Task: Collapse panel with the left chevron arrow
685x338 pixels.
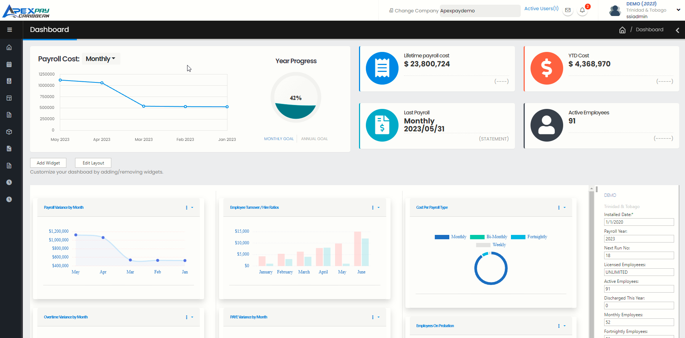Action: click(x=677, y=30)
